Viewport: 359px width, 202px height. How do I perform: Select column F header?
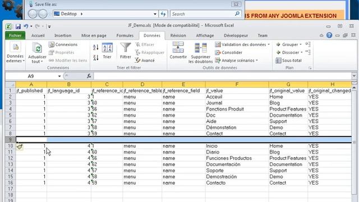pos(237,84)
